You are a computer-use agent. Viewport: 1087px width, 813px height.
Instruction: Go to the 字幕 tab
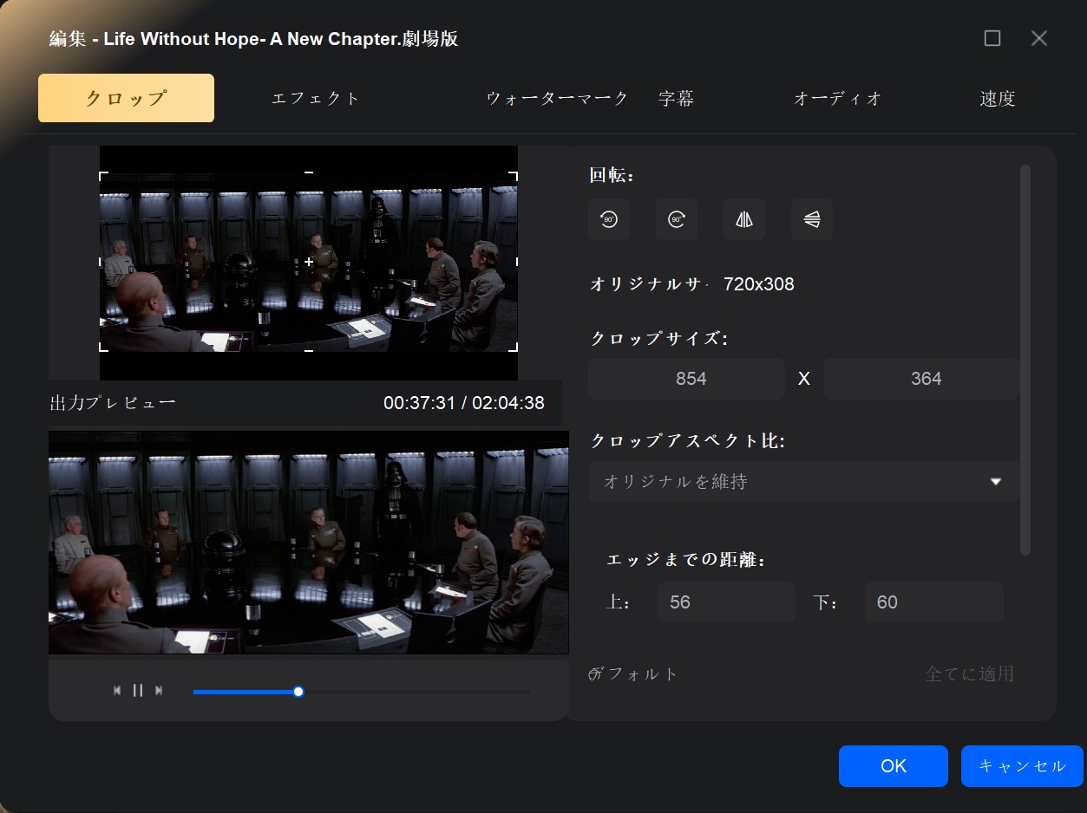[676, 98]
